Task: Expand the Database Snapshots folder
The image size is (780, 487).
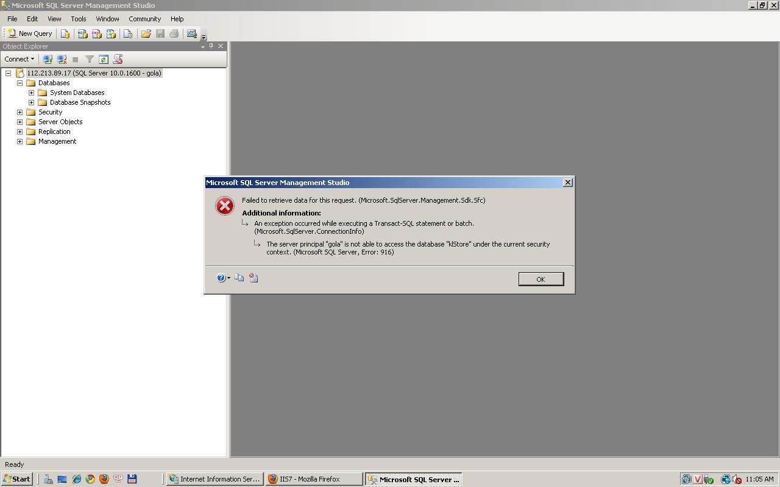Action: (x=31, y=102)
